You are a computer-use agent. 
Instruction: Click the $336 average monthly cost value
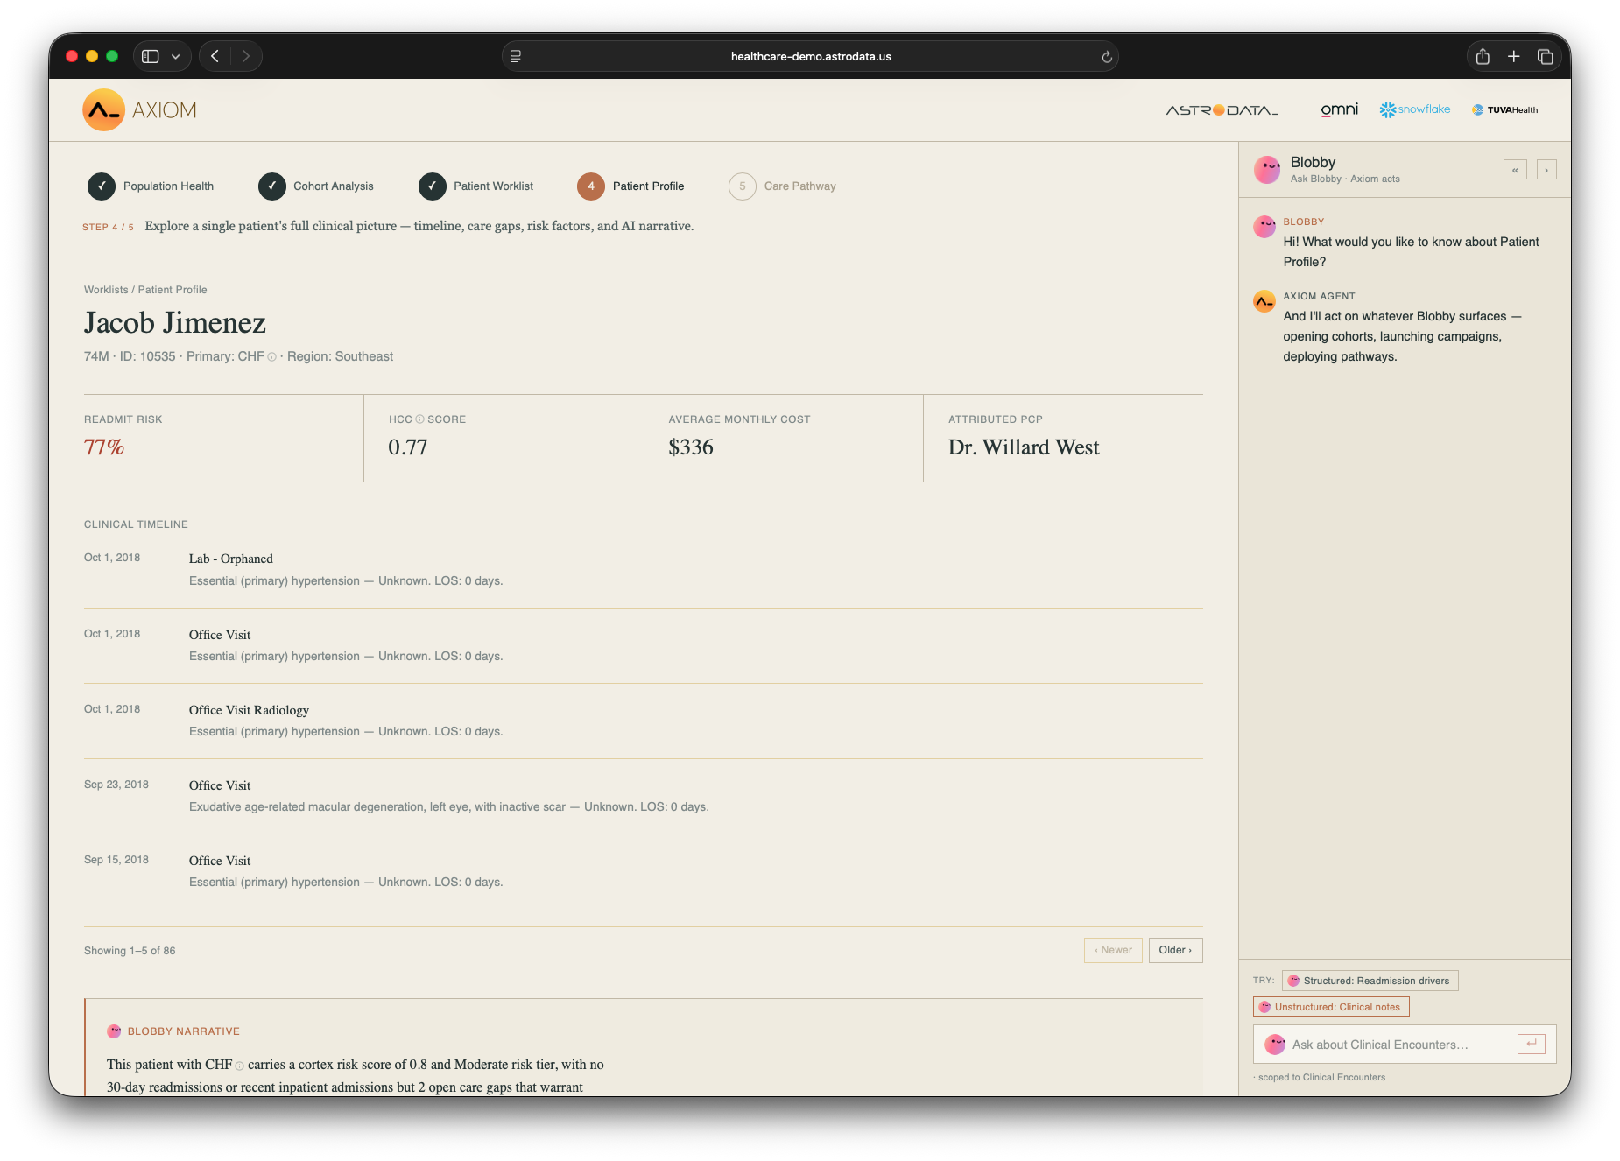(x=691, y=447)
